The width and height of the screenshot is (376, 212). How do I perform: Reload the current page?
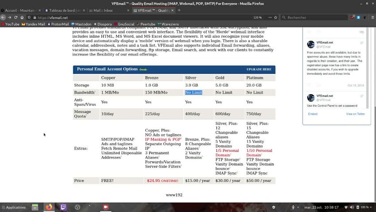[16, 18]
